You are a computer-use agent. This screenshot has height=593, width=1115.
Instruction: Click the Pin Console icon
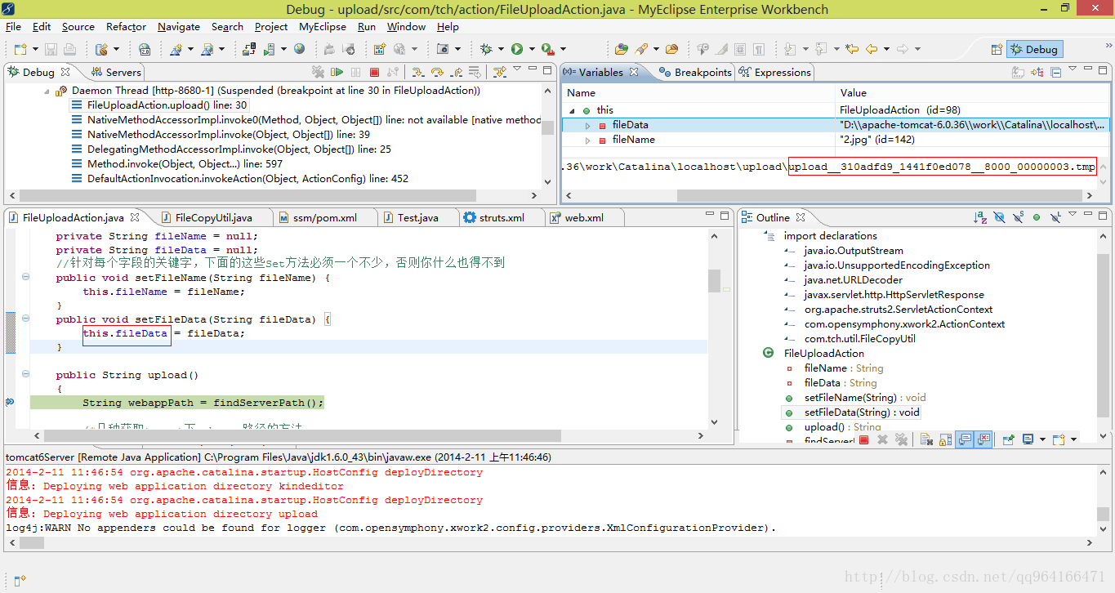tap(1009, 439)
